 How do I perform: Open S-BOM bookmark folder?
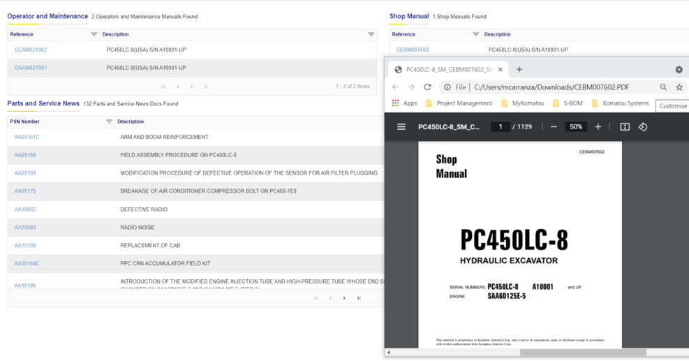[x=568, y=103]
